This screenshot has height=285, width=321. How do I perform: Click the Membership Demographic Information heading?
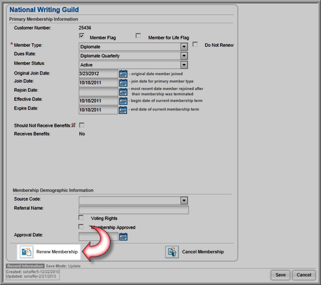pos(53,190)
